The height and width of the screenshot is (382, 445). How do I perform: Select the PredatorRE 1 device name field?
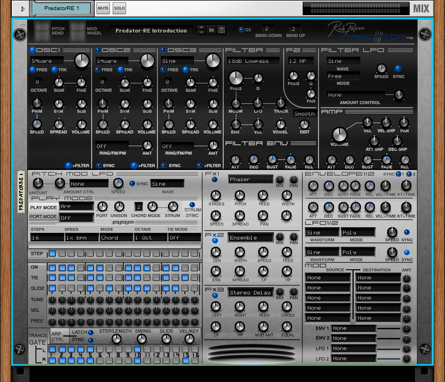tap(62, 8)
